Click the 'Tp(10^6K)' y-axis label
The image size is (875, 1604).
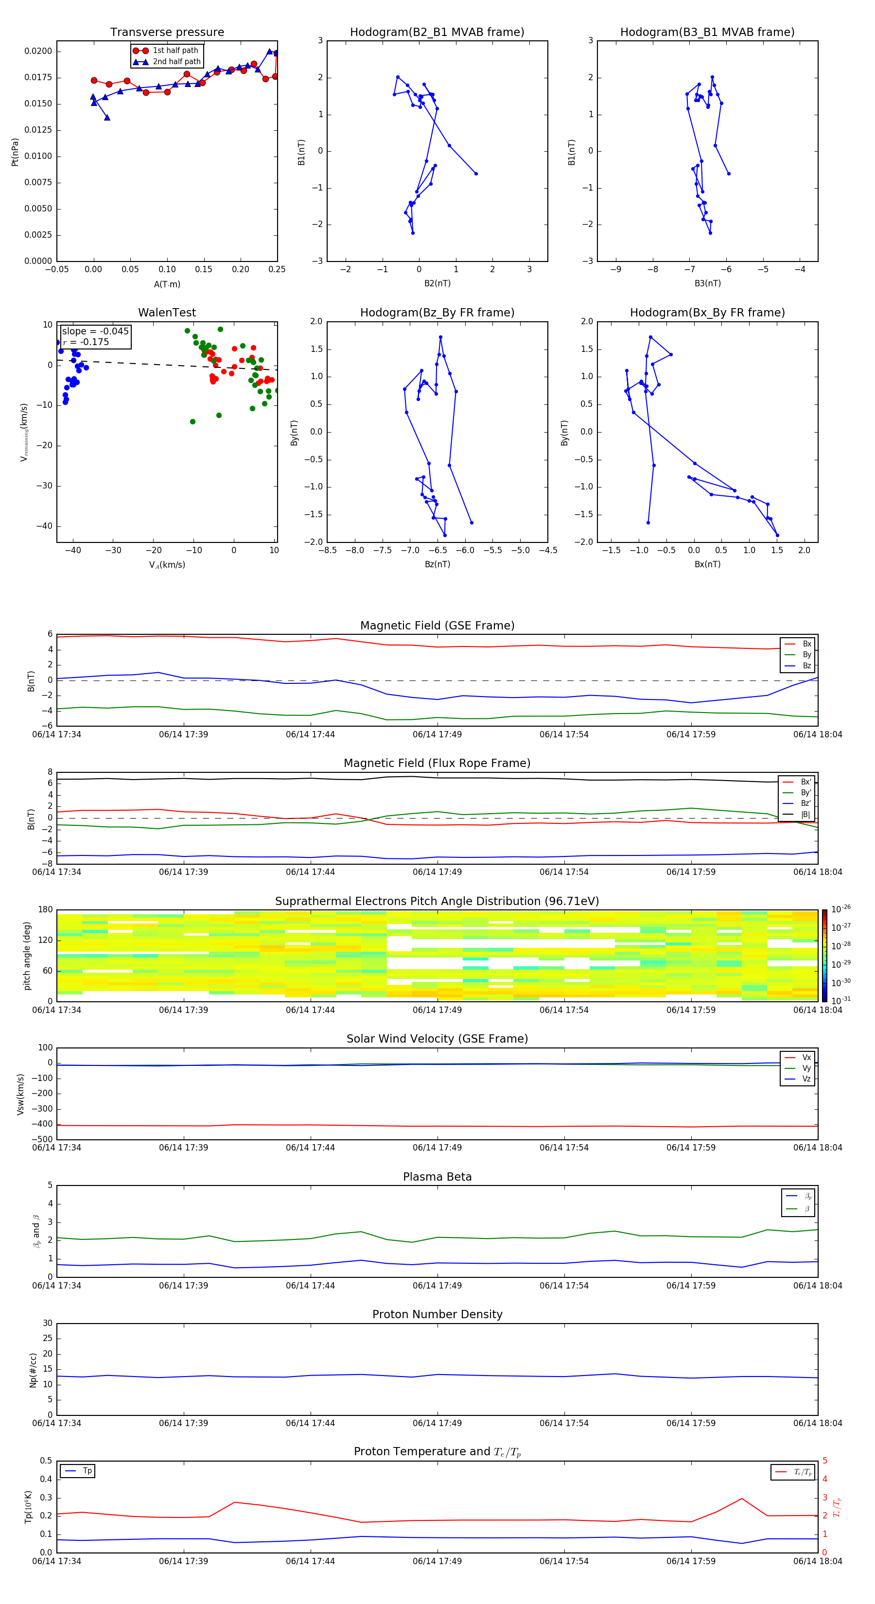(28, 1507)
